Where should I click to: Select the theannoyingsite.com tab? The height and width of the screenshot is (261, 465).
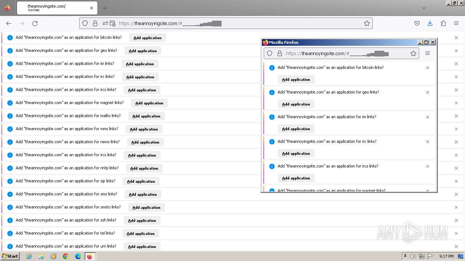[x=56, y=8]
